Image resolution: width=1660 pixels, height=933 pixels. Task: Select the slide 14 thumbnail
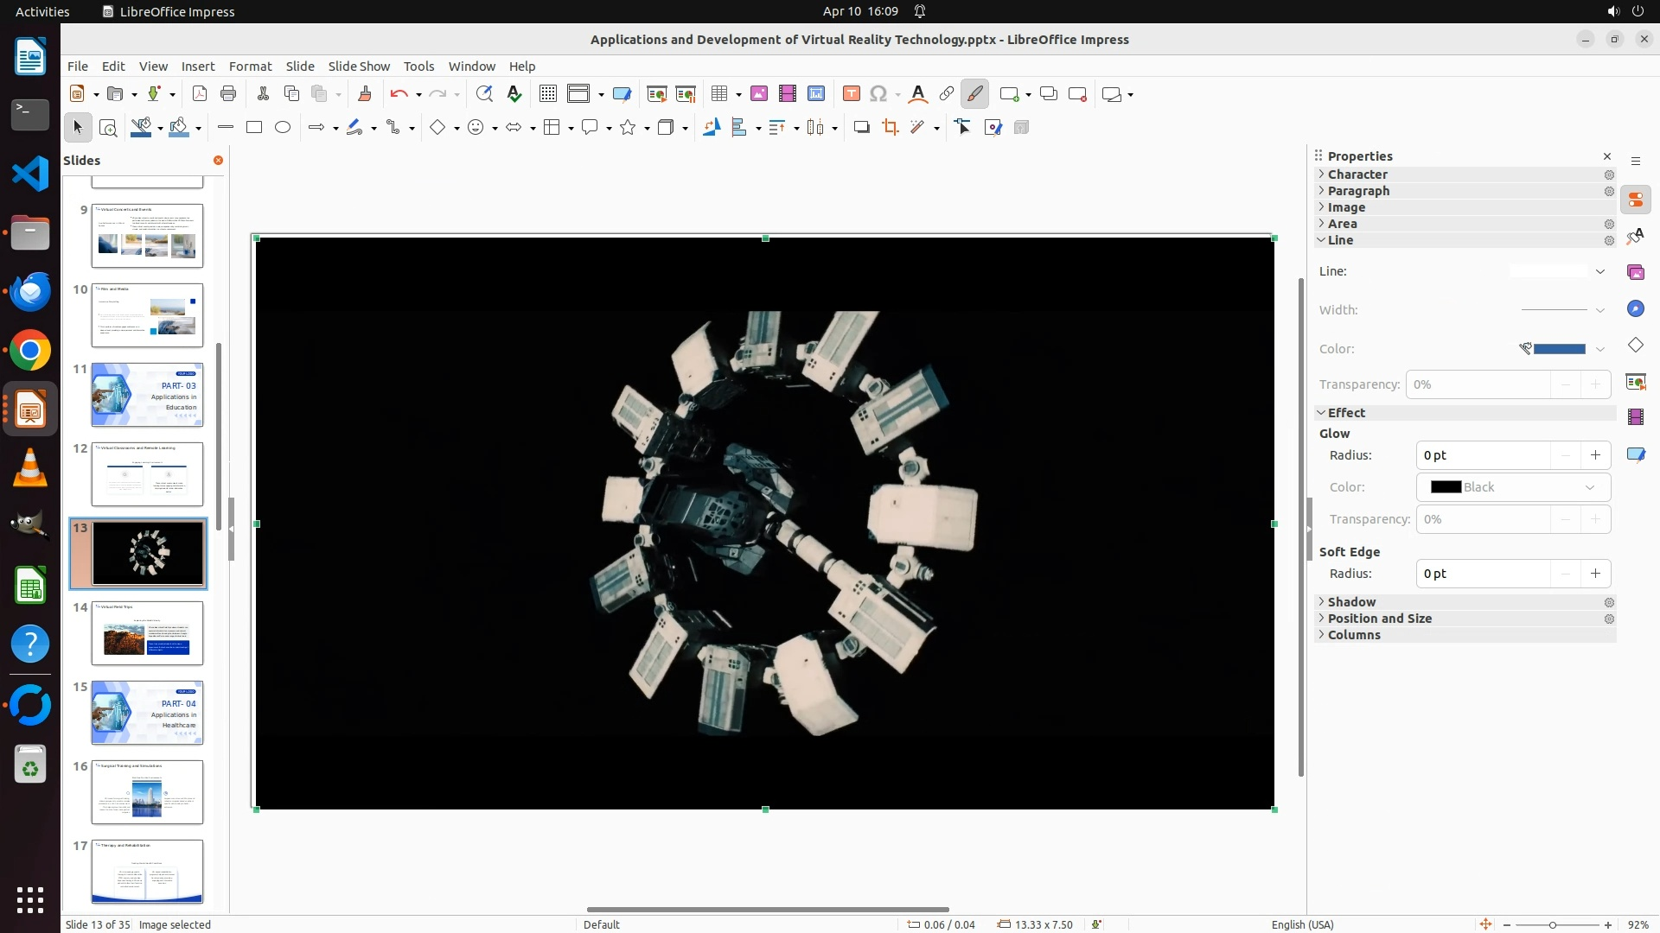[147, 633]
